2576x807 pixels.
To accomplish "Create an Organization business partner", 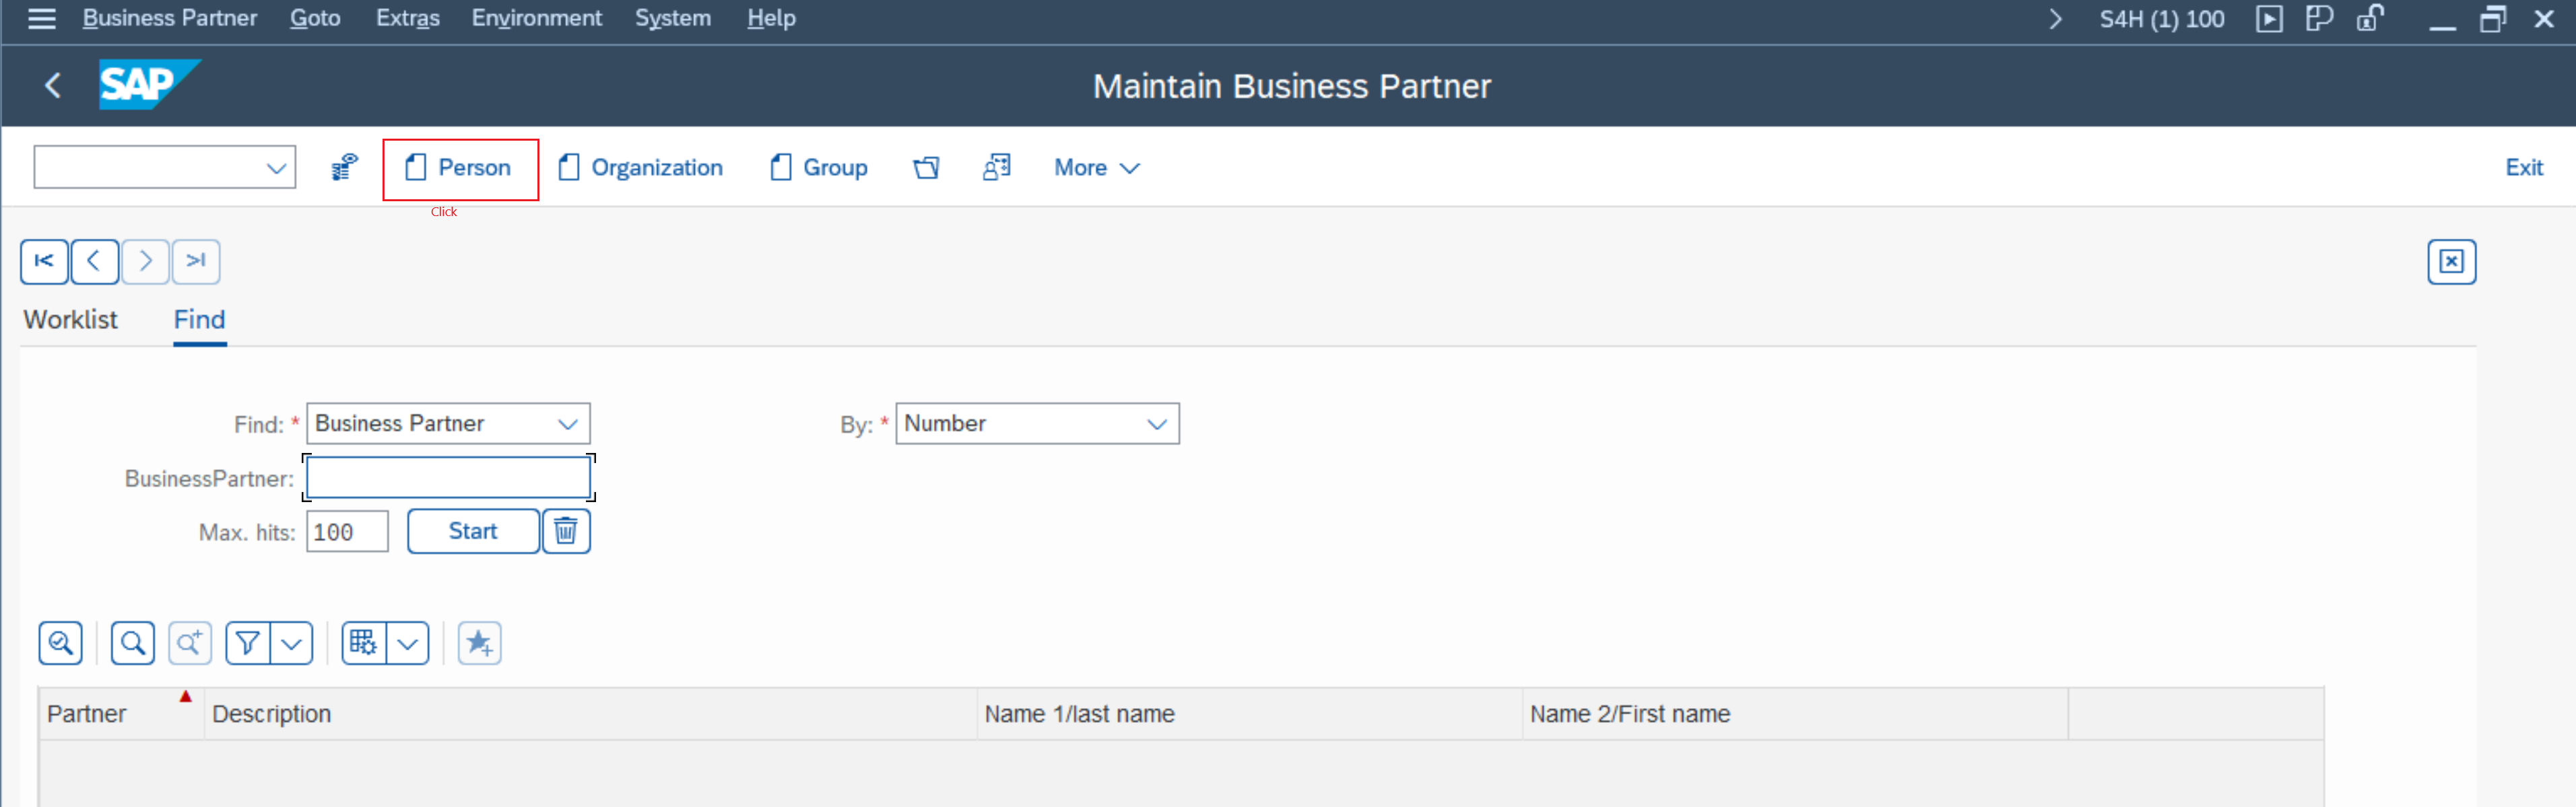I will (640, 167).
